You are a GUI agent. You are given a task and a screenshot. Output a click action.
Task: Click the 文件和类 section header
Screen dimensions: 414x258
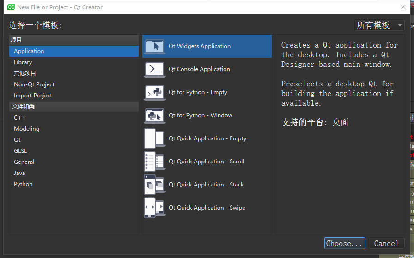74,107
